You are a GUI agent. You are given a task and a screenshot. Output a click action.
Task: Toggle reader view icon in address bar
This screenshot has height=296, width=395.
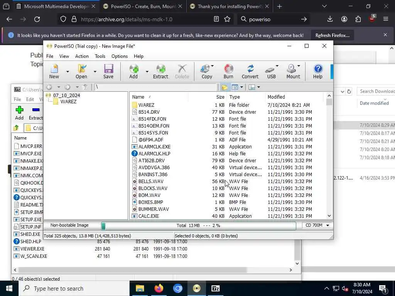(x=216, y=19)
